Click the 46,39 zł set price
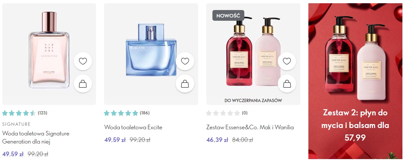The image size is (405, 162). click(x=217, y=140)
